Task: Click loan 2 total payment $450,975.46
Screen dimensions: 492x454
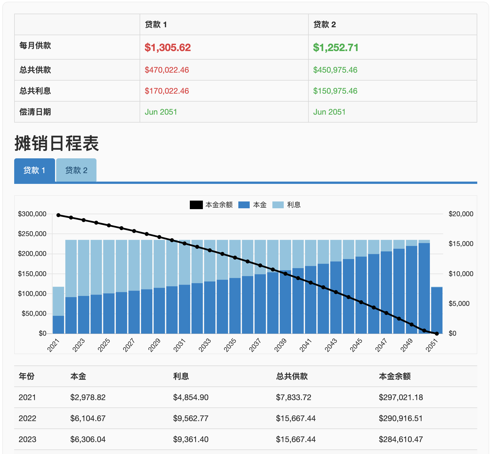Action: [x=335, y=70]
